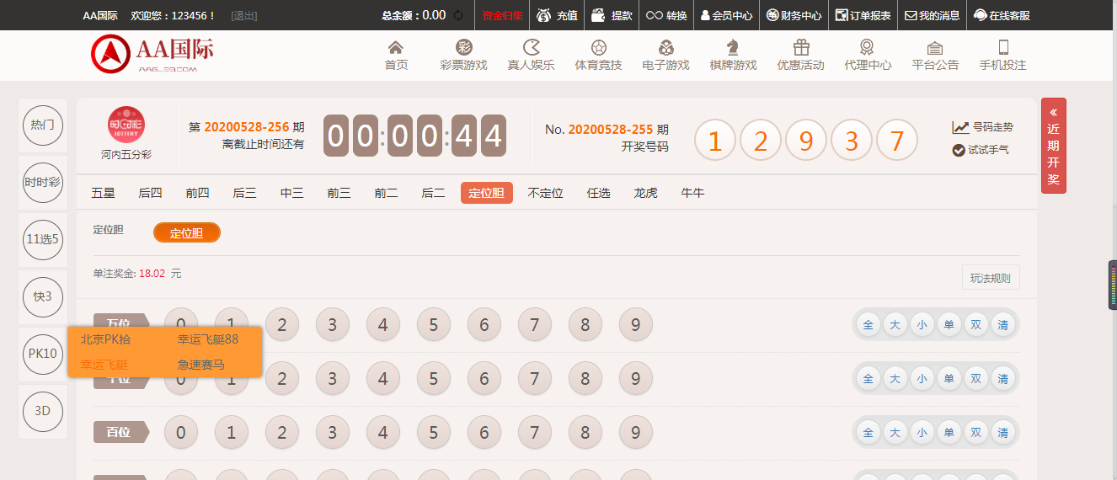Image resolution: width=1117 pixels, height=480 pixels.
Task: Select number 5 in 百位 row
Action: 434,433
